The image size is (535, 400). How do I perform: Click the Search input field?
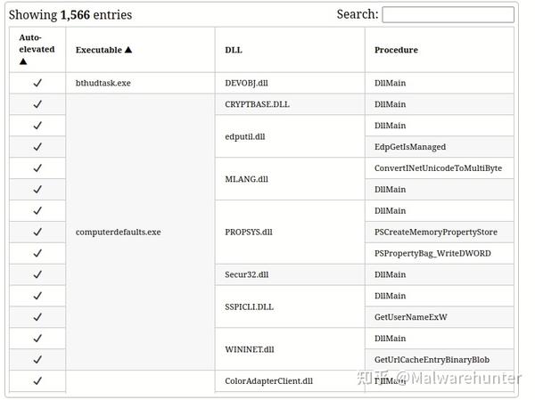(x=448, y=15)
